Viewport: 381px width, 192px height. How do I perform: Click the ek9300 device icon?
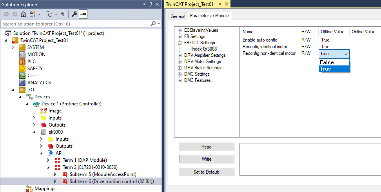[x=44, y=132]
